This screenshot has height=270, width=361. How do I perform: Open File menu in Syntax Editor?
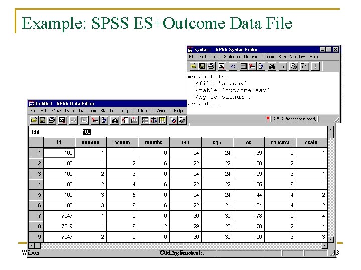(x=192, y=56)
